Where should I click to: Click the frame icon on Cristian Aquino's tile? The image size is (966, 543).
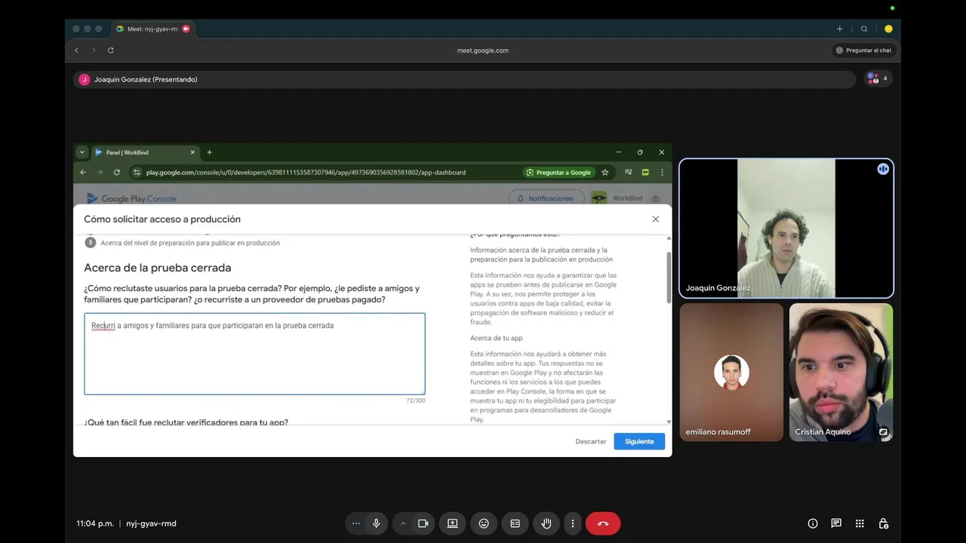tap(883, 432)
